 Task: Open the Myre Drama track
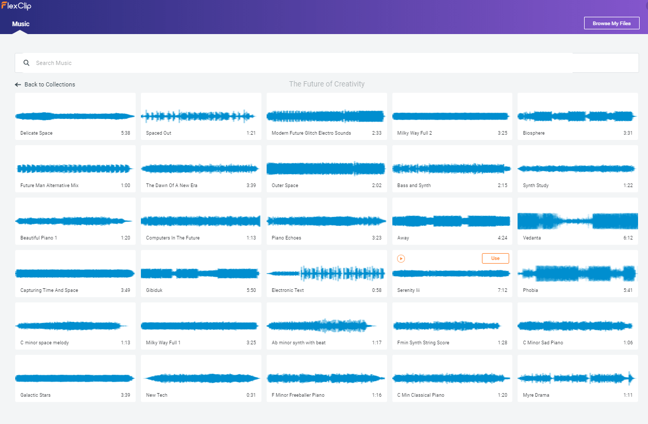tap(578, 378)
